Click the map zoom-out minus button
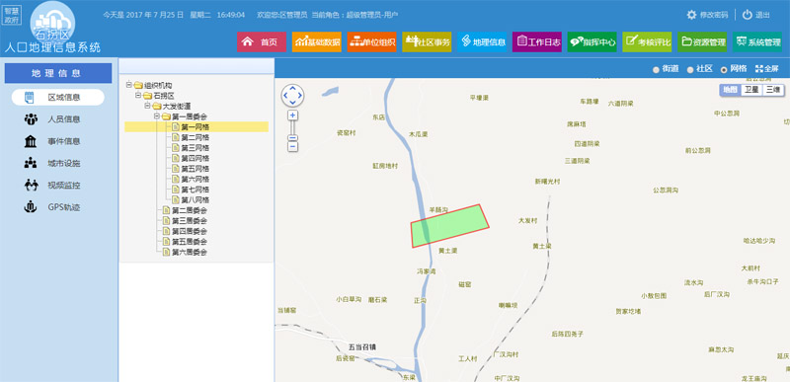The width and height of the screenshot is (790, 382). click(x=292, y=147)
